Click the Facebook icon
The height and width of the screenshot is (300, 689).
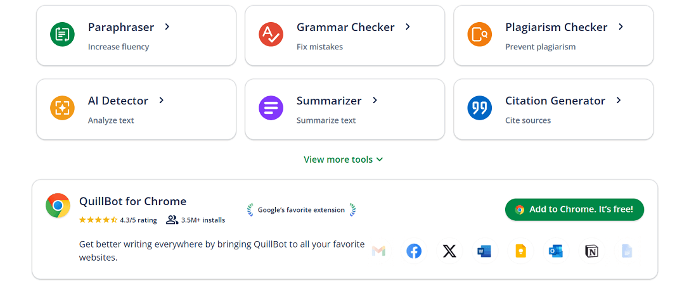point(414,251)
